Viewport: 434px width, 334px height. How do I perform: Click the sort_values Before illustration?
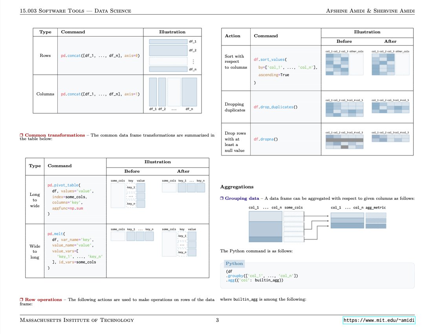(x=344, y=63)
